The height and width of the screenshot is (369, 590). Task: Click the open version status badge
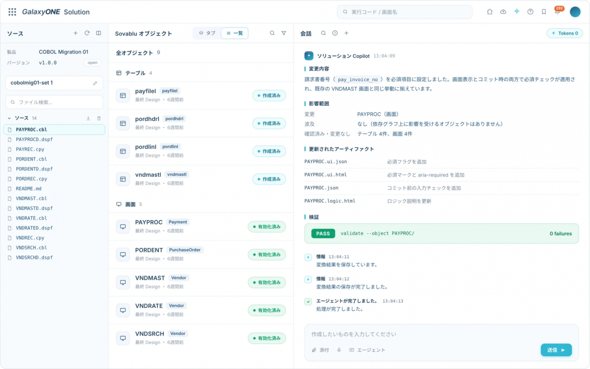tap(93, 63)
